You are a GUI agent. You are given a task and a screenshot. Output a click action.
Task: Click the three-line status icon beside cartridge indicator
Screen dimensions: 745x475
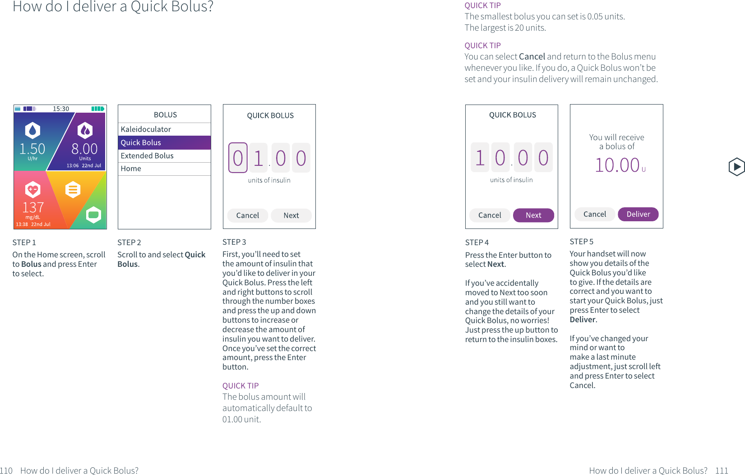[18, 109]
